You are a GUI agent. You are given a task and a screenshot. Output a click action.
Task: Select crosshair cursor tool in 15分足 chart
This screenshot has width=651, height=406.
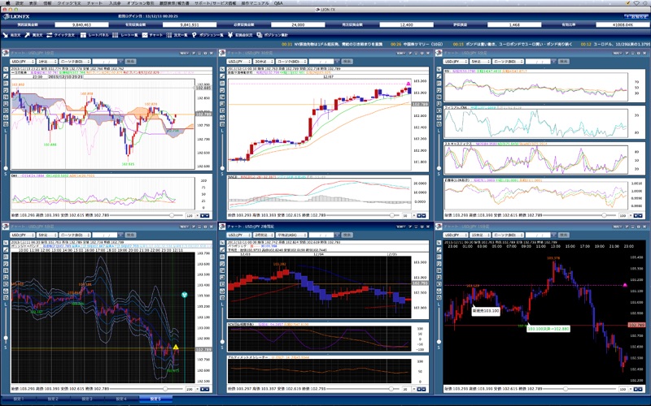[439, 243]
